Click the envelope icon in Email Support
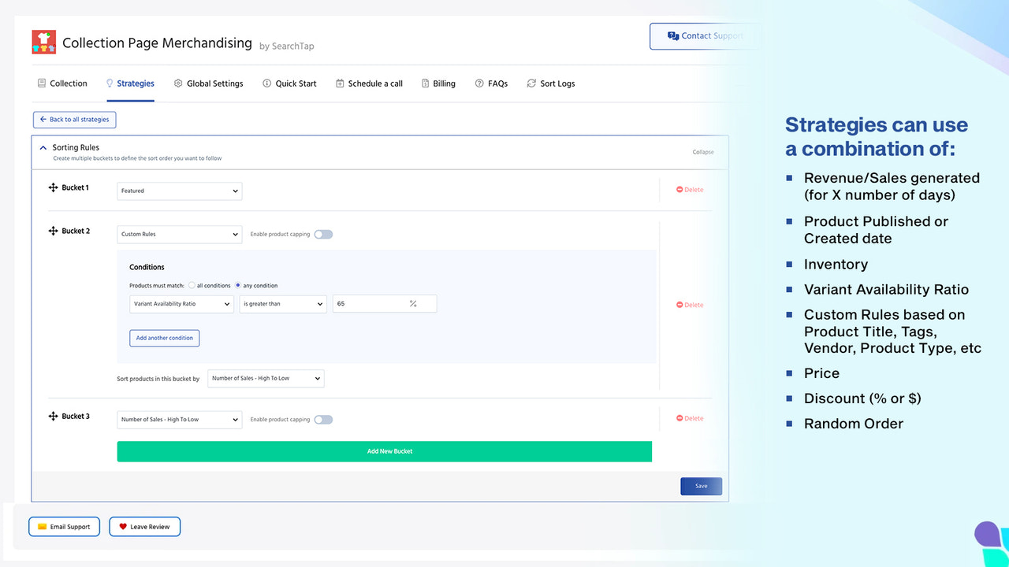This screenshot has height=567, width=1009. pyautogui.click(x=42, y=526)
